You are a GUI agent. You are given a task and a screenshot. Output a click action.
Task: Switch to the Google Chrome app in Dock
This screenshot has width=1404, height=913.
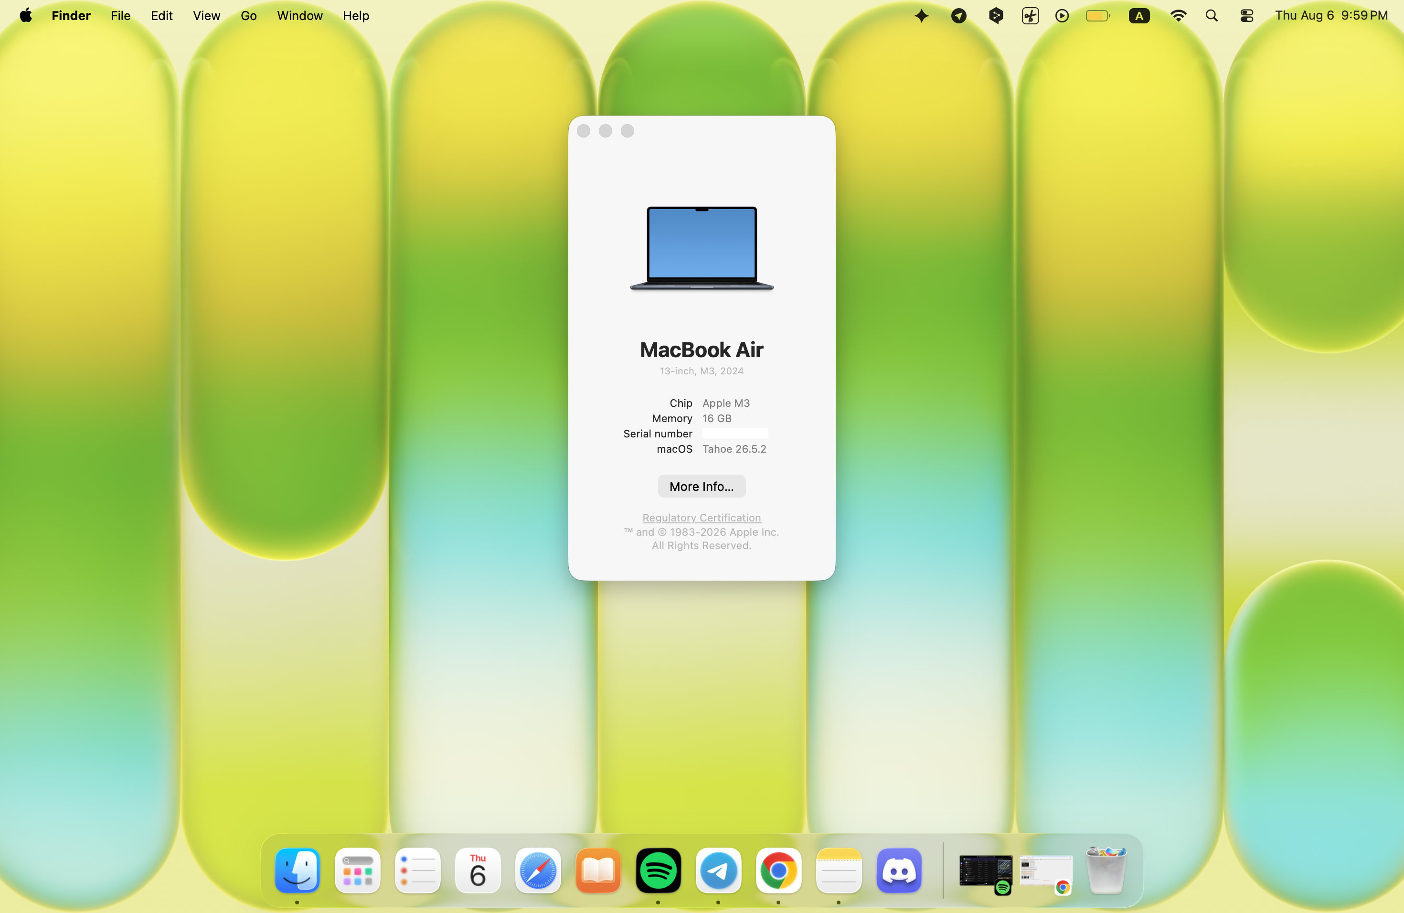coord(779,871)
